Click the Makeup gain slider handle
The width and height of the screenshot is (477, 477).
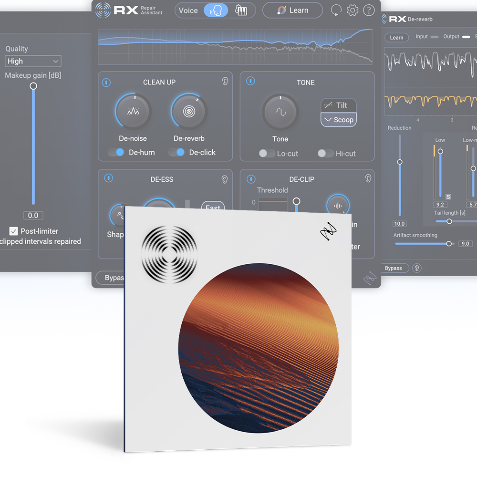[33, 86]
